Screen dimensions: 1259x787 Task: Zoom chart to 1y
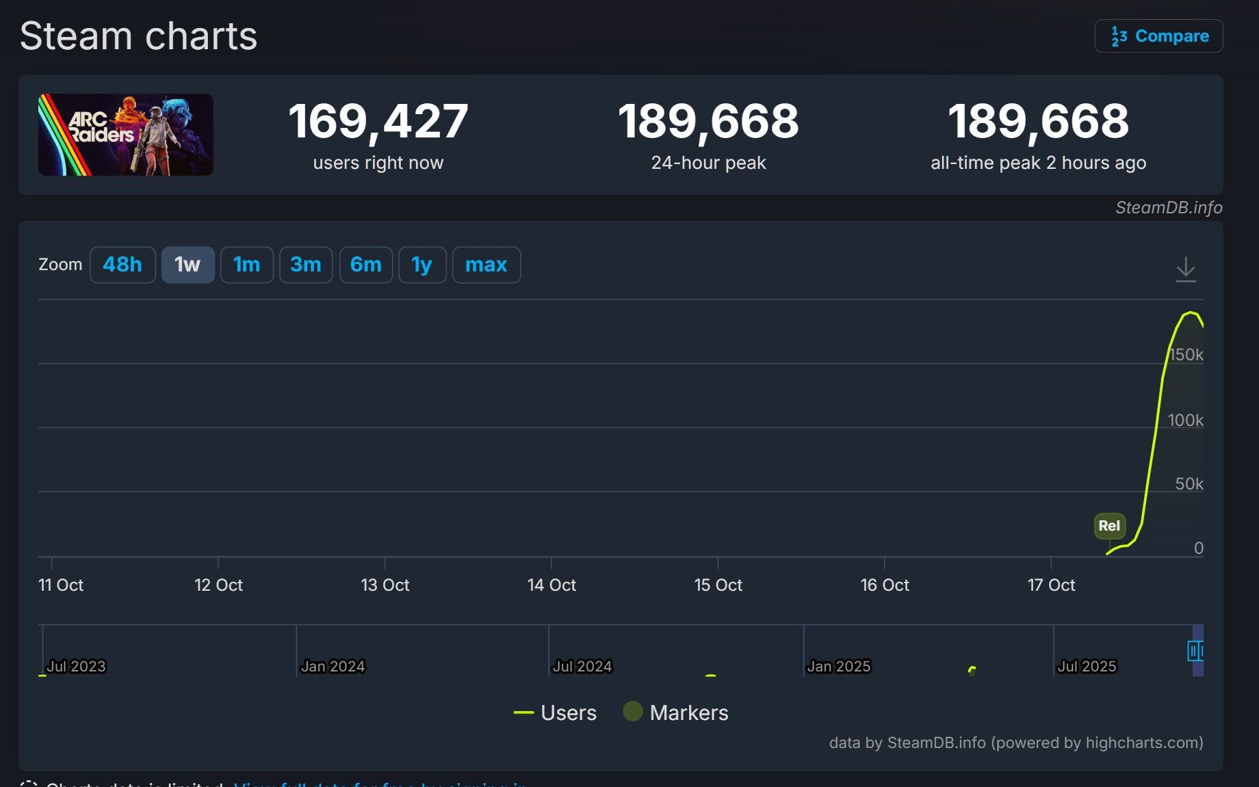[421, 265]
